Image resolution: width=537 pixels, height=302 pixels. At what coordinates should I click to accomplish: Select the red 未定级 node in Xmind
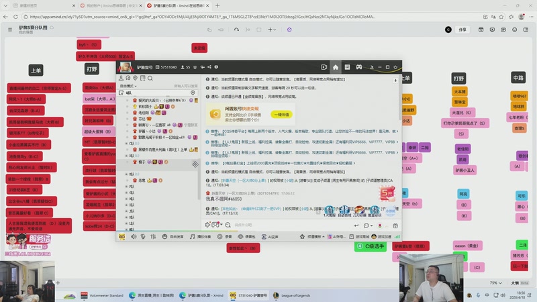(199, 48)
